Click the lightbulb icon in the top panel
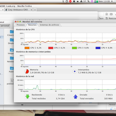 pyautogui.click(x=63, y=1)
